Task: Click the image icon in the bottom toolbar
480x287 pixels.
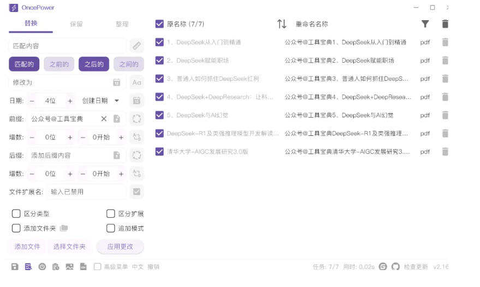Action: pyautogui.click(x=69, y=267)
